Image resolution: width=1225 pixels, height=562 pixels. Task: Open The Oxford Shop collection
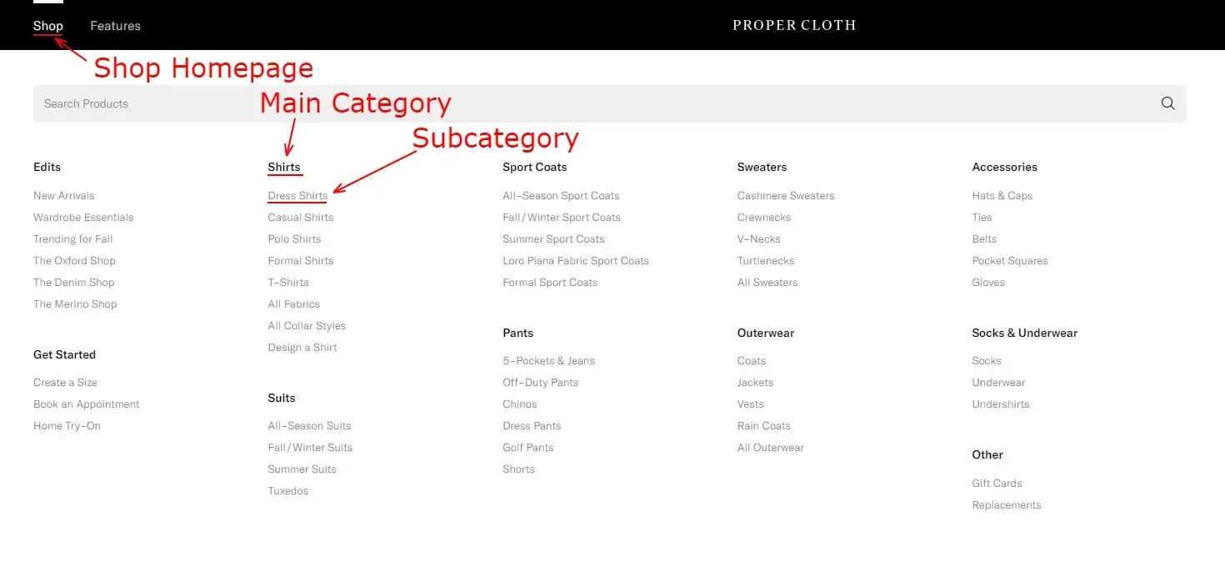click(74, 260)
